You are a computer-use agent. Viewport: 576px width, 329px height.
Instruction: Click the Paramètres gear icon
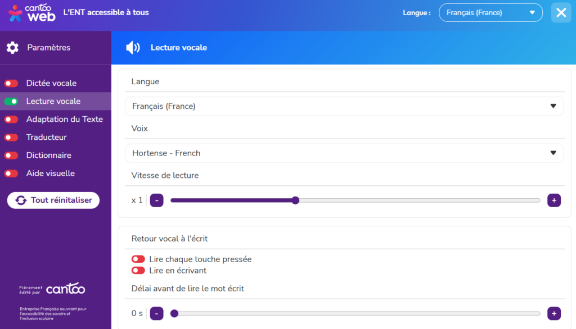coord(12,48)
